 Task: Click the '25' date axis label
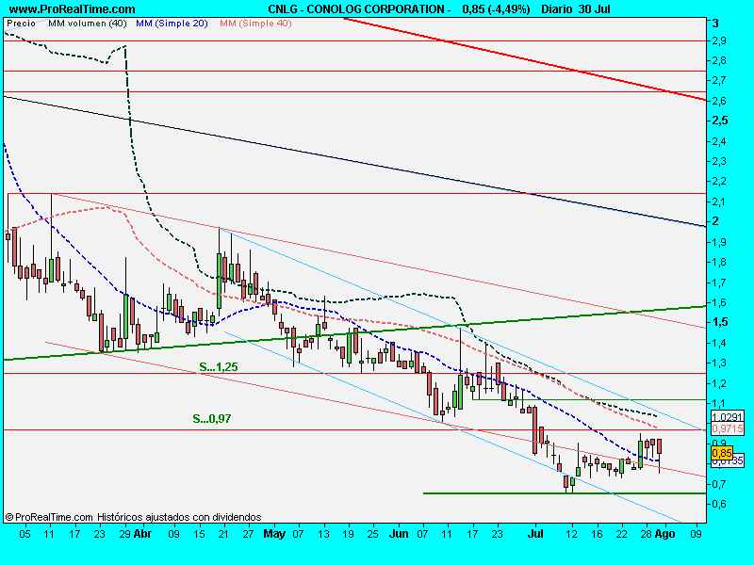[372, 534]
